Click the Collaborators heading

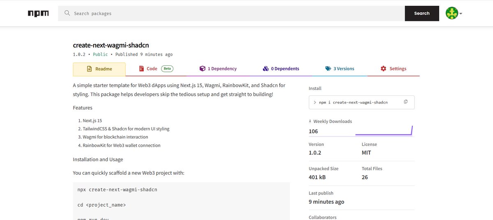tap(323, 217)
